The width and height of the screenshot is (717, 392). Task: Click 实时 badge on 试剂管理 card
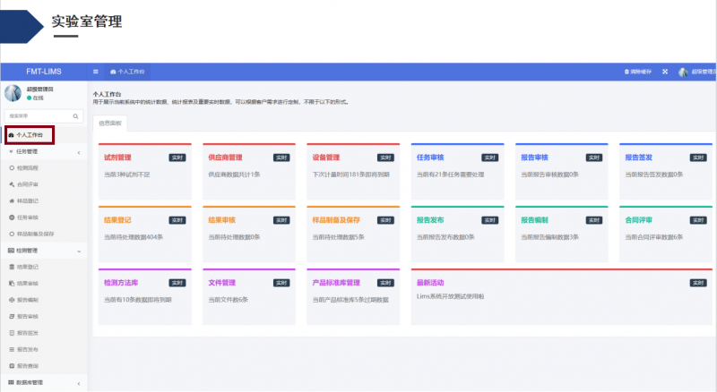(x=177, y=158)
